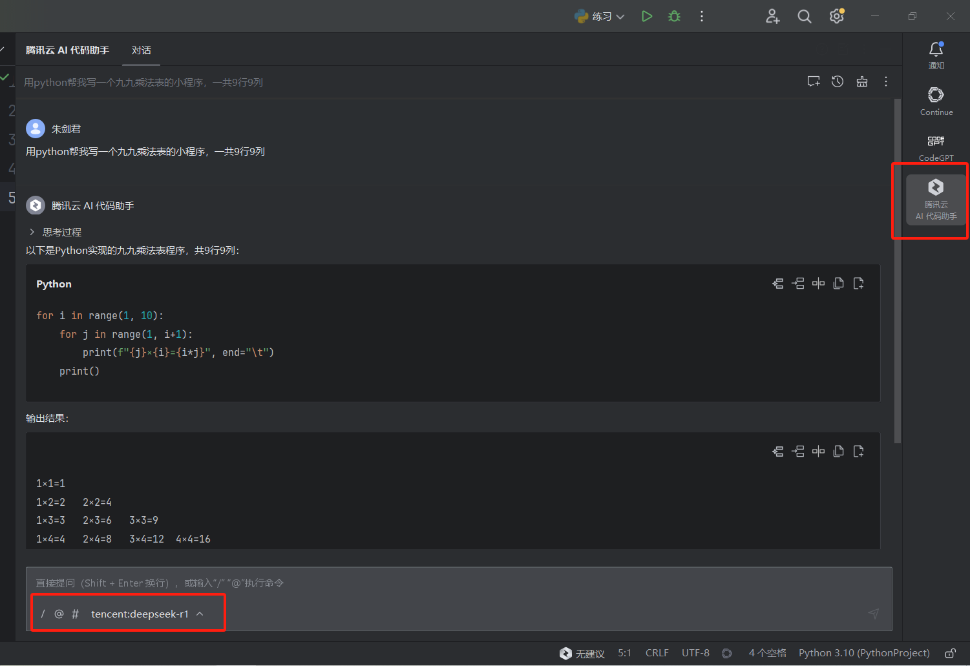
Task: Open chat history clock icon
Action: [838, 81]
